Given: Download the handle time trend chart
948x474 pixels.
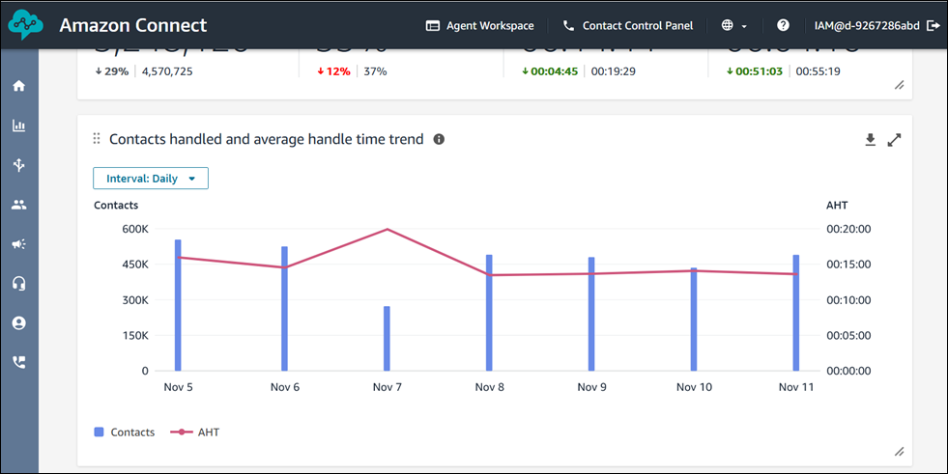Looking at the screenshot, I should 870,140.
